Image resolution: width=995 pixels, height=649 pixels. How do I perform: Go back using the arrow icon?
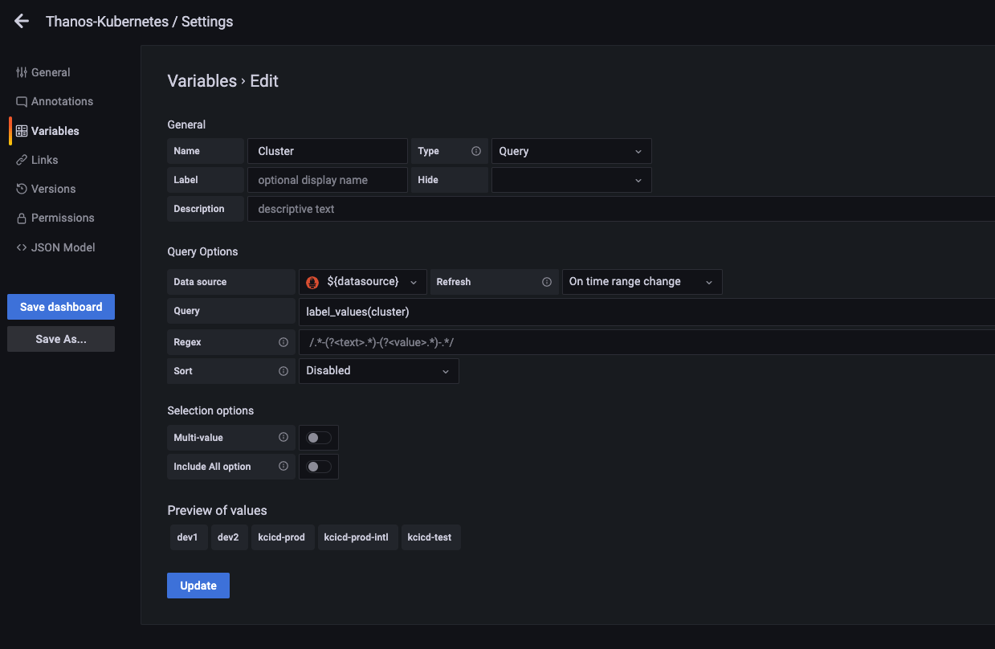coord(22,22)
